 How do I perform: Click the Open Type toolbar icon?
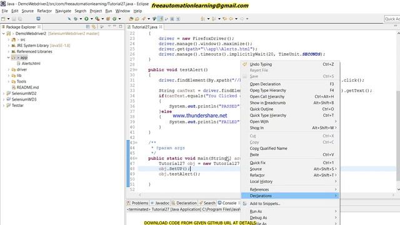point(131,19)
